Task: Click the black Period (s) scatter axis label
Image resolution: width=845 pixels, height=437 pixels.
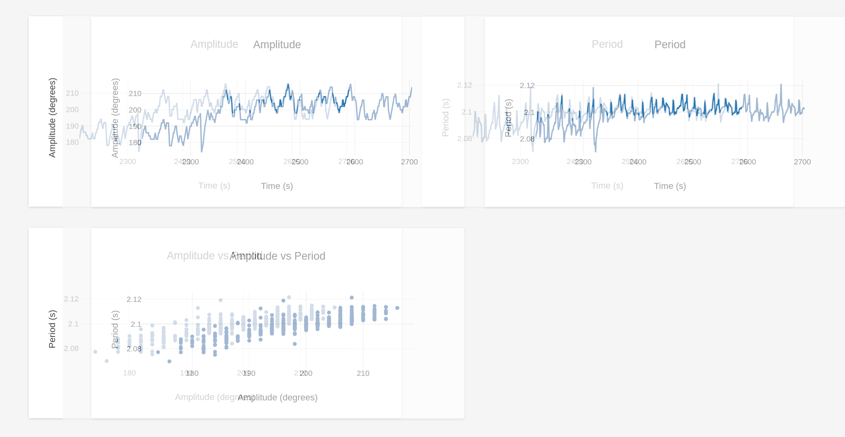Action: point(52,329)
